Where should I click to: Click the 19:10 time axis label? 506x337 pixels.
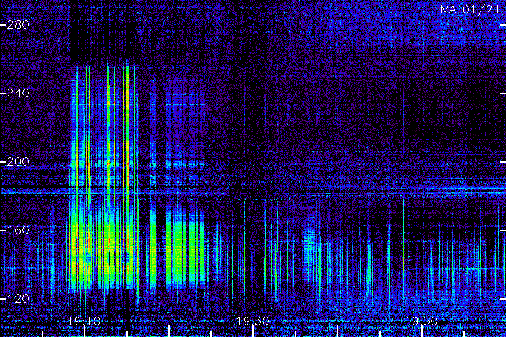coord(84,321)
